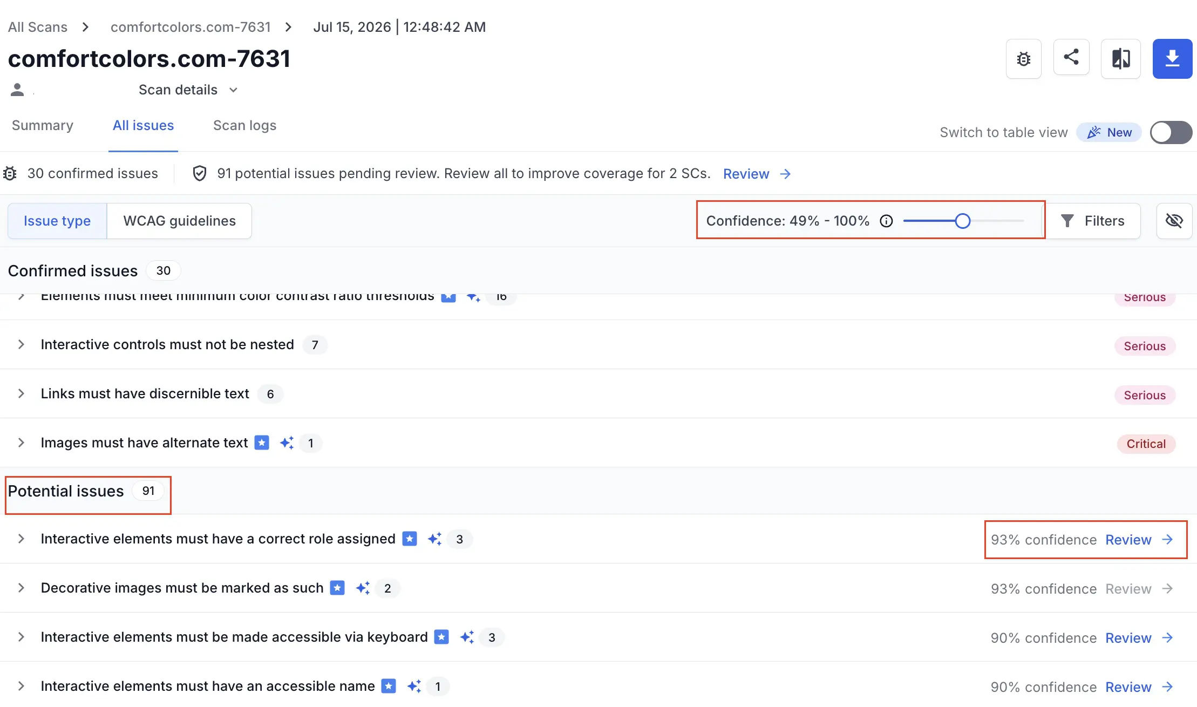Click star badge on Decorative images row
Image resolution: width=1197 pixels, height=707 pixels.
[x=337, y=588]
